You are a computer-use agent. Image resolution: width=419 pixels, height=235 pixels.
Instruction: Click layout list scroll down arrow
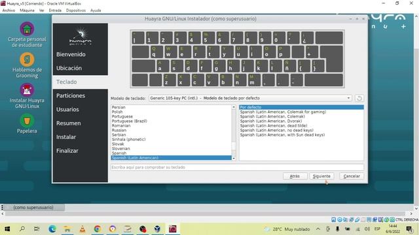point(234,158)
